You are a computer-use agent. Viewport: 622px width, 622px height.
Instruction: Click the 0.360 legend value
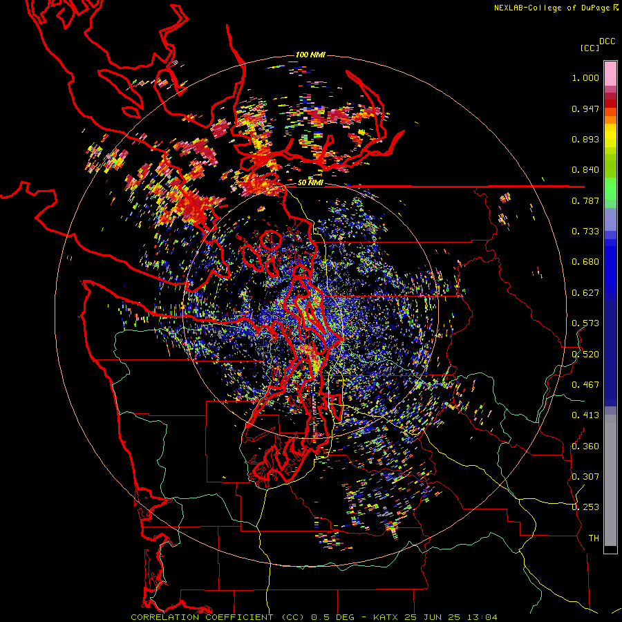[585, 446]
